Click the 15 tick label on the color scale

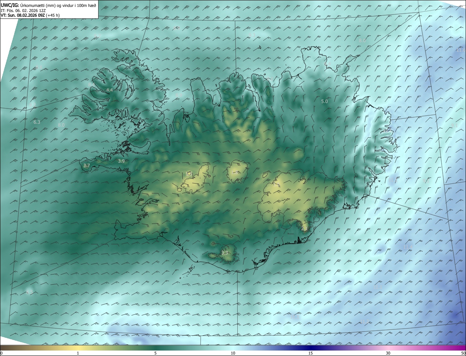click(311, 353)
